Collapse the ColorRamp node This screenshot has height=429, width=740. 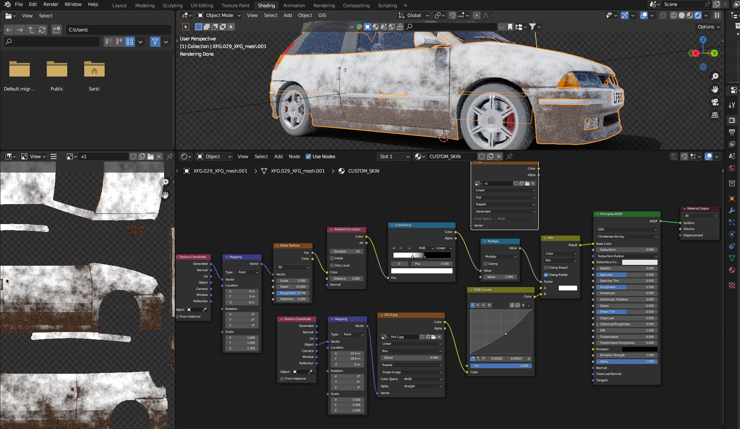[x=392, y=225]
